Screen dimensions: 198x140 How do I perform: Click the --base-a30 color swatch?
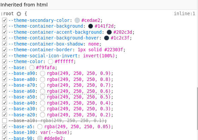[x=43, y=109]
